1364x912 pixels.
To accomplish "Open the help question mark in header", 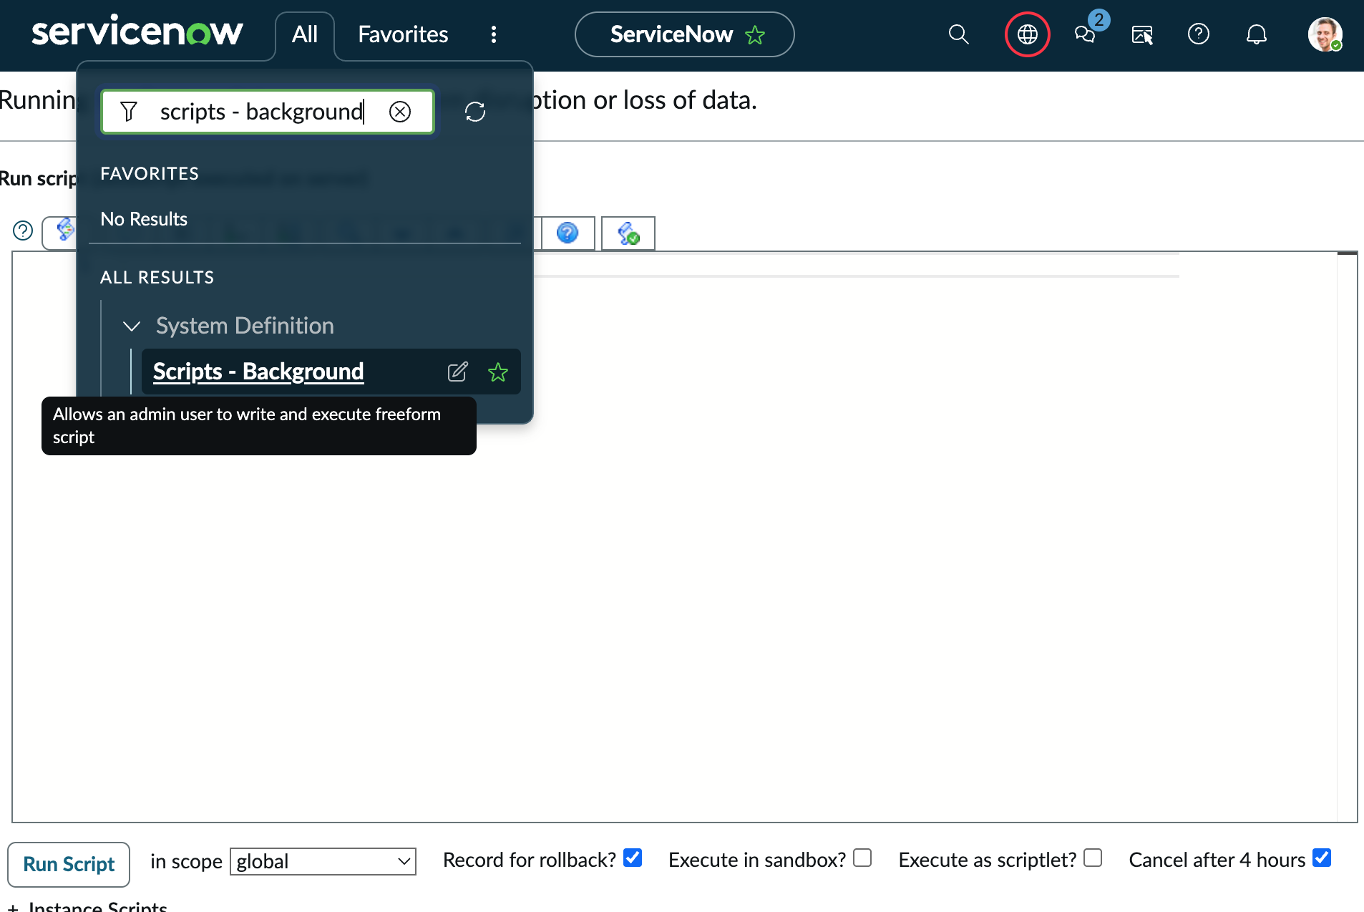I will pyautogui.click(x=1198, y=34).
